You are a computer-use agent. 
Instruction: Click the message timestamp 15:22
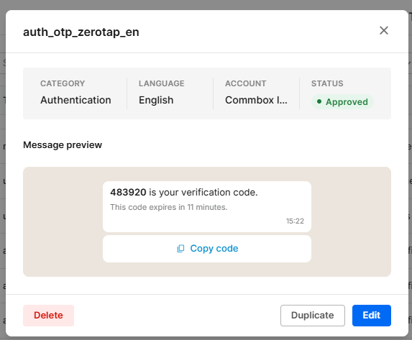point(295,221)
